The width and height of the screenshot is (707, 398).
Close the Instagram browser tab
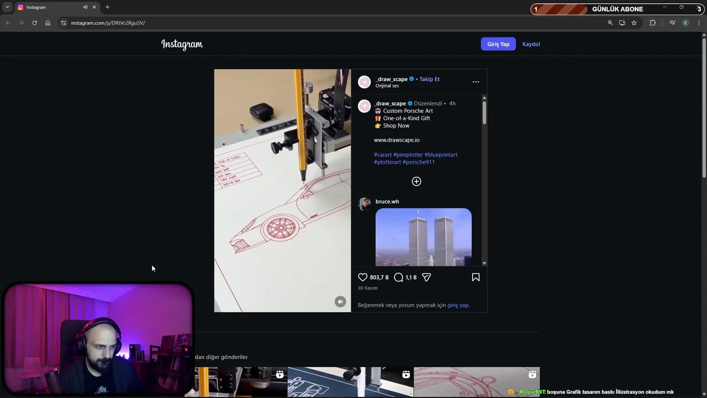94,7
